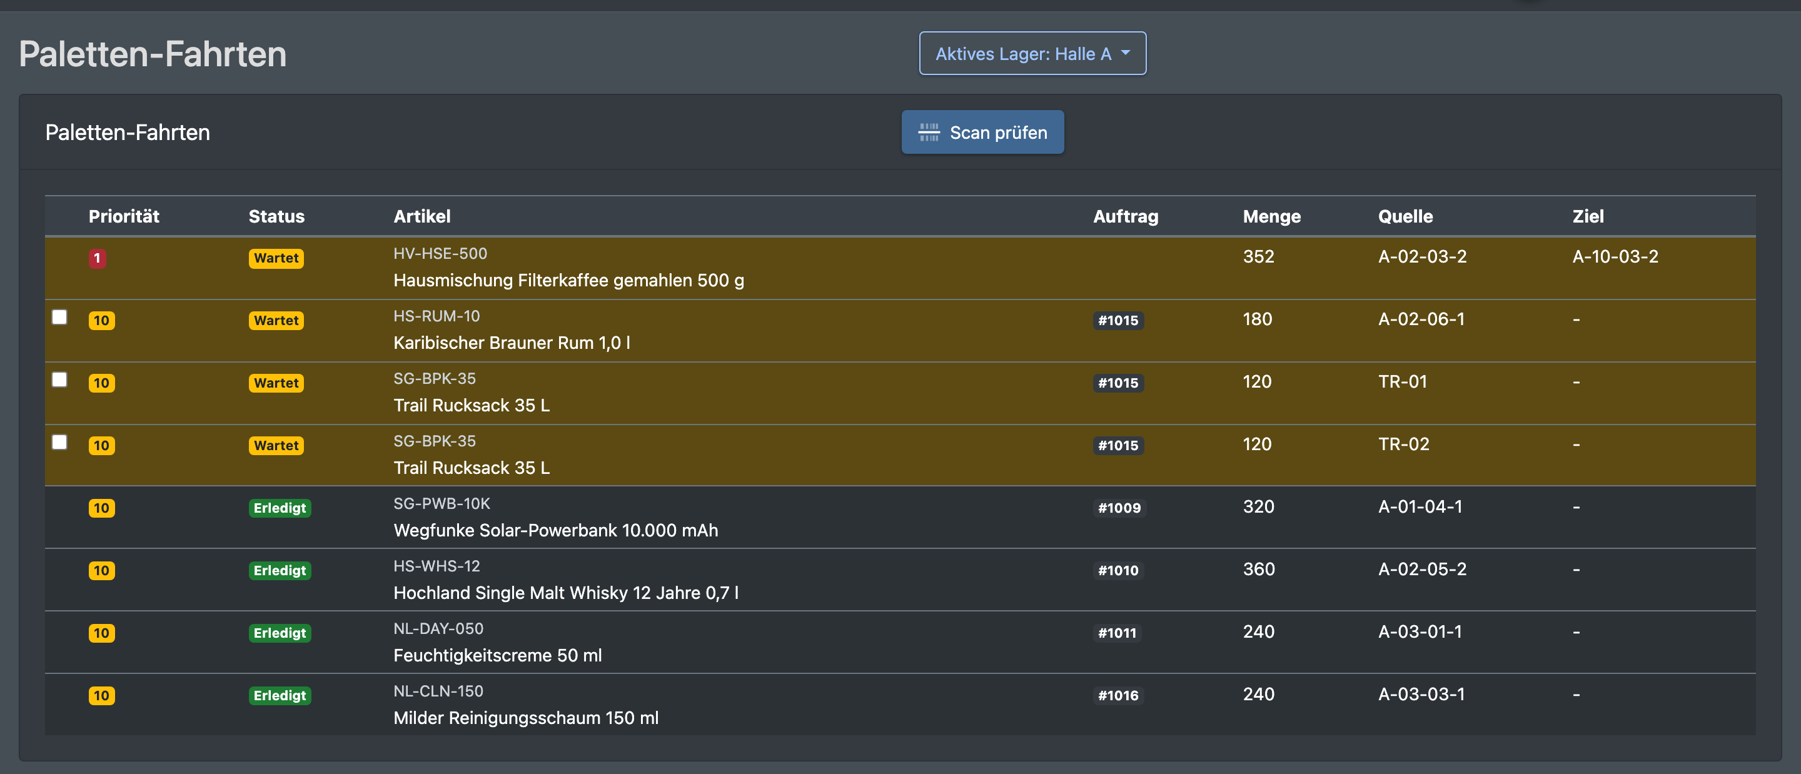Screen dimensions: 1801x774
Task: Click Wegfunke Solar-Powerbank 10.000 mAh
Action: [556, 530]
